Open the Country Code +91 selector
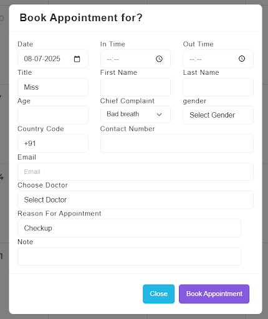 pyautogui.click(x=53, y=143)
